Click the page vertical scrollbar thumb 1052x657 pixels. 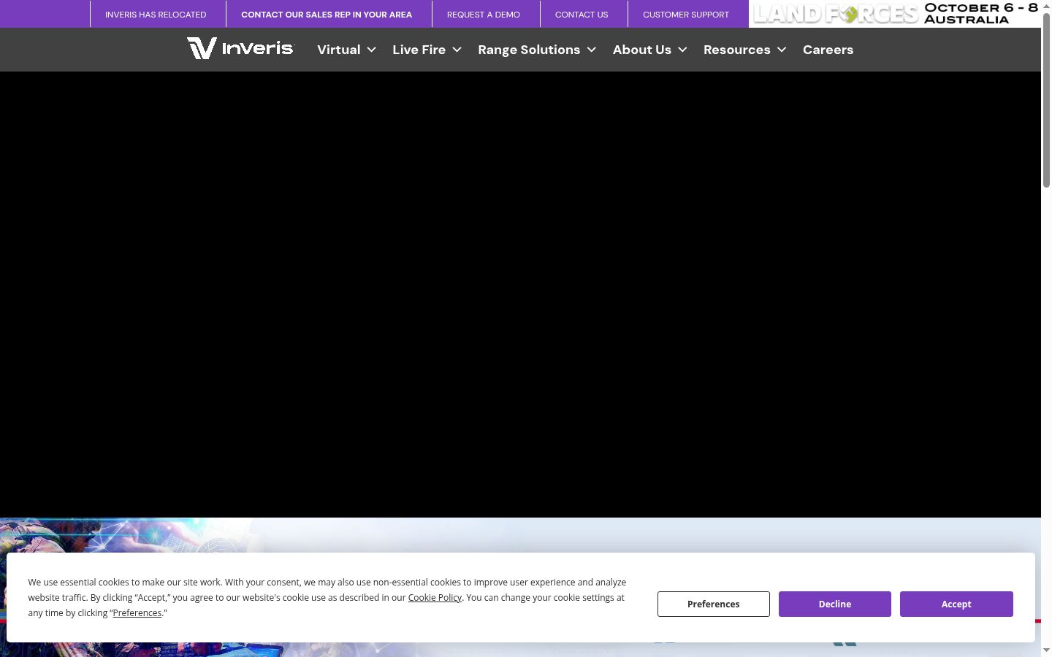pos(1046,100)
